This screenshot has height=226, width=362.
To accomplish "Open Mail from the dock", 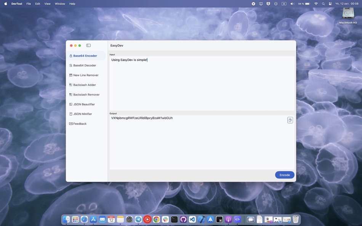I will coord(102,219).
